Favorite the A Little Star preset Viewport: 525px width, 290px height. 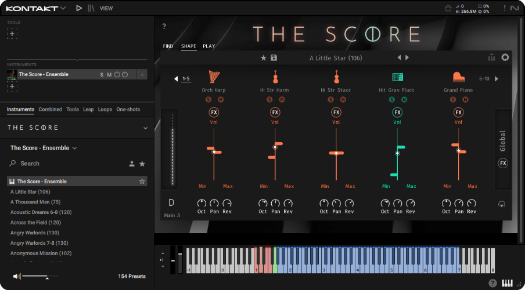pyautogui.click(x=264, y=58)
